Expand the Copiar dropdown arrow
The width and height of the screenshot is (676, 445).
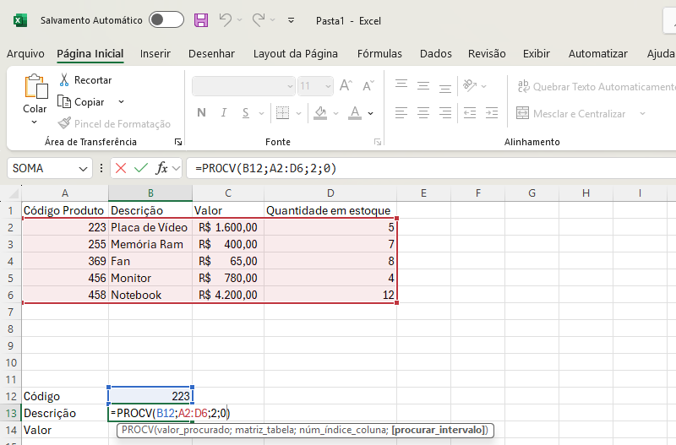121,102
